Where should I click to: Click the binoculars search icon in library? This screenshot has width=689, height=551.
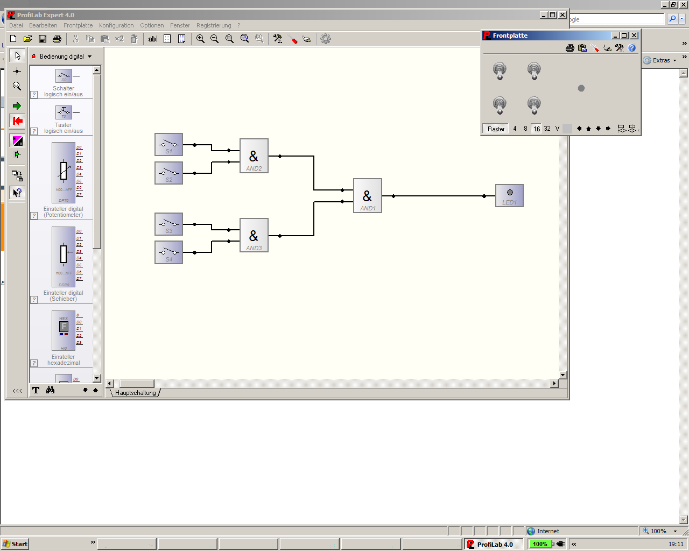pyautogui.click(x=51, y=390)
